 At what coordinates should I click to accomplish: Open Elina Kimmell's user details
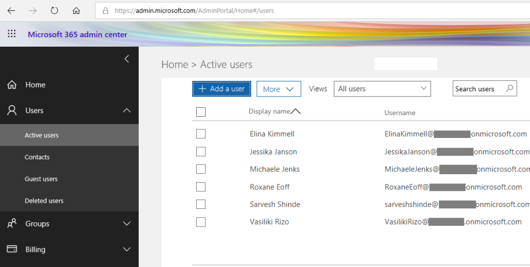click(x=272, y=134)
